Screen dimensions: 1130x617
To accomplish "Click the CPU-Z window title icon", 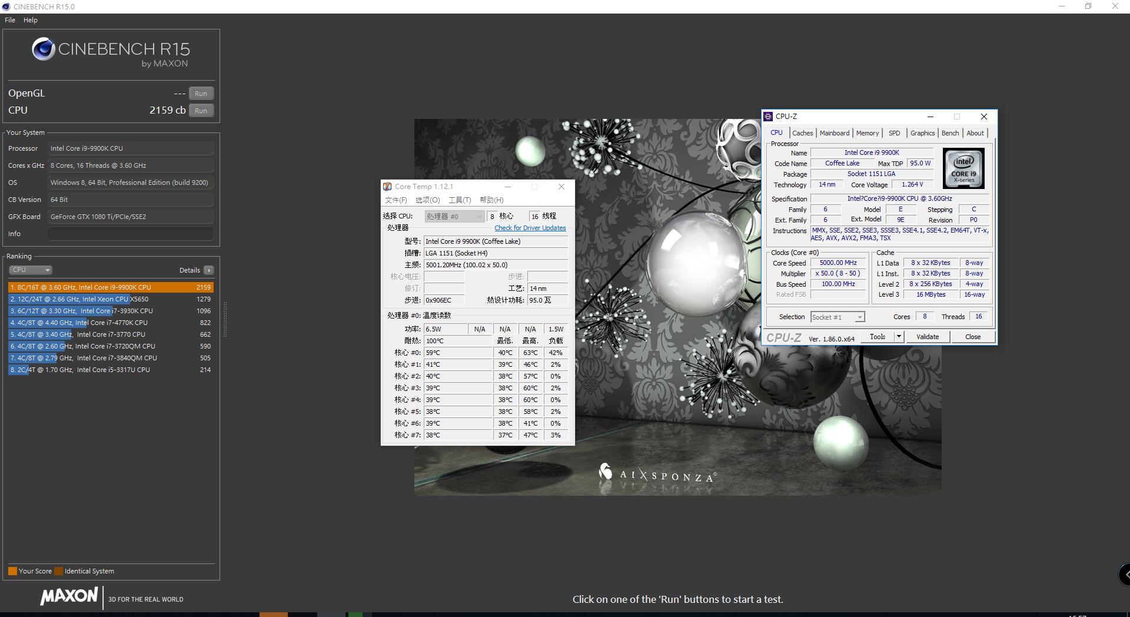I will 768,117.
